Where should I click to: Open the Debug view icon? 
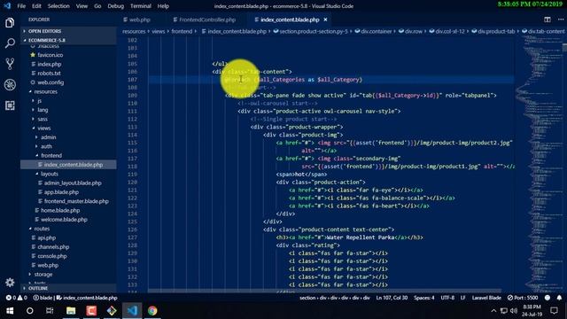tap(10, 85)
